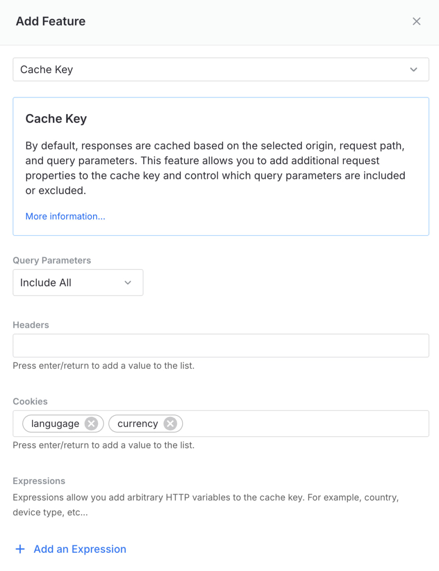Viewport: 439px width, 571px height.
Task: Click the Query Parameters label
Action: tap(52, 261)
